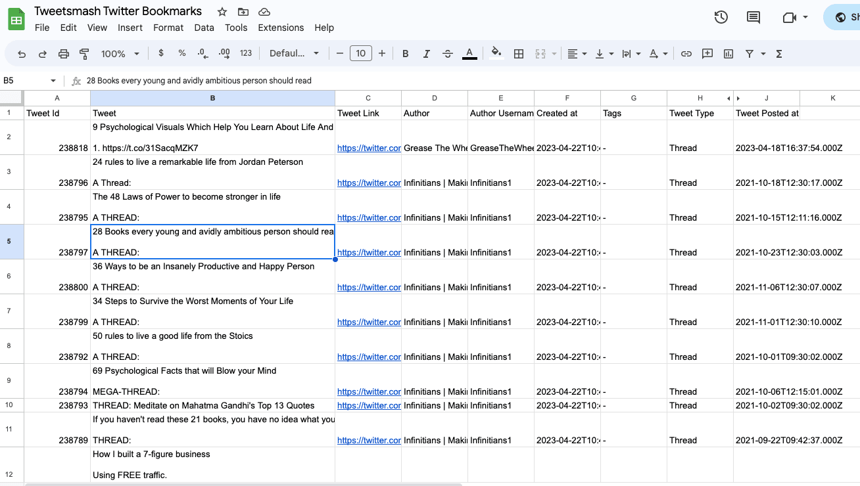The height and width of the screenshot is (486, 860).
Task: Open the functions sigma menu
Action: pyautogui.click(x=779, y=54)
